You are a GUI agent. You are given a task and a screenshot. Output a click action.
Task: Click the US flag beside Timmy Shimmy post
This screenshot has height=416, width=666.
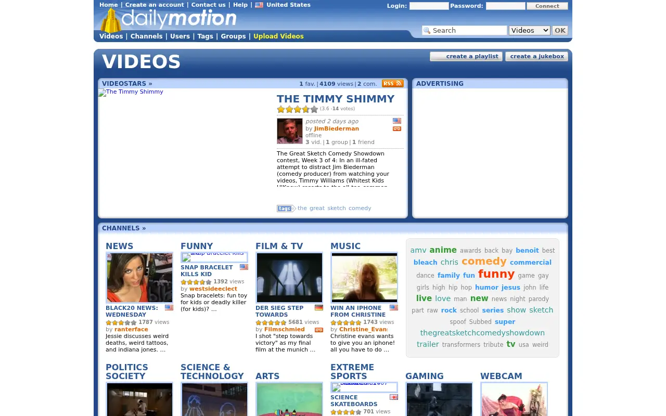[x=397, y=121]
